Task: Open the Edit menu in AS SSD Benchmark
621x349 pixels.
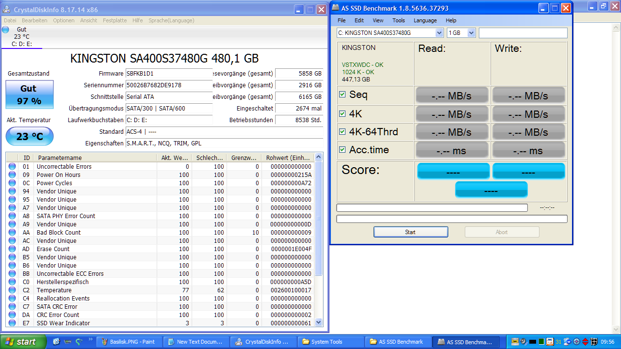Action: [359, 20]
